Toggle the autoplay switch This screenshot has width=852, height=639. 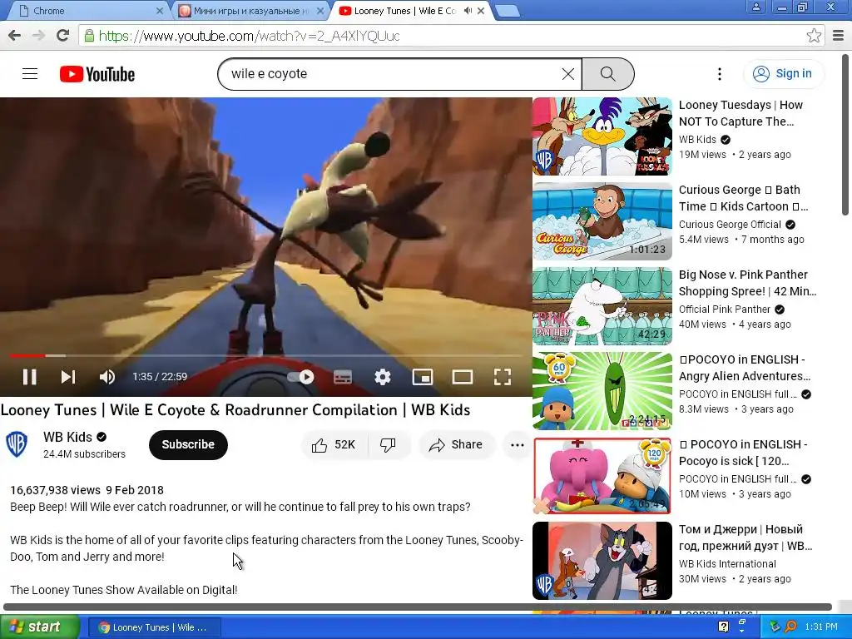tap(300, 377)
